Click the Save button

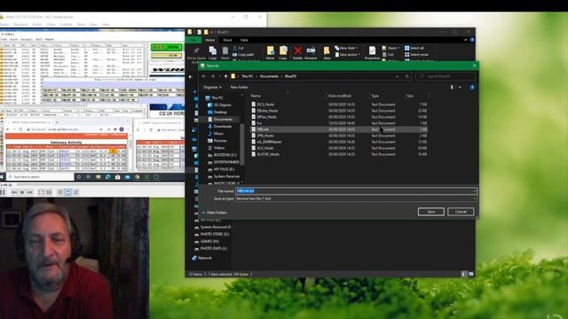click(430, 212)
